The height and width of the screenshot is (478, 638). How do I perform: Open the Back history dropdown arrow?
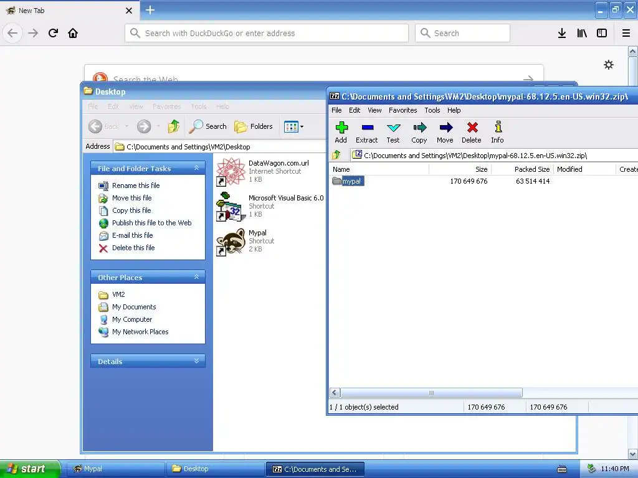click(126, 126)
